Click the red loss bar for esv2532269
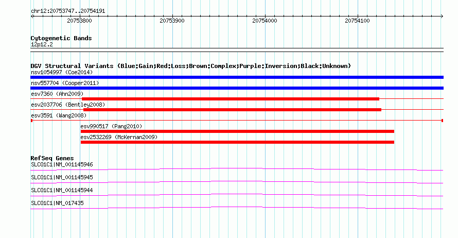 click(237, 142)
